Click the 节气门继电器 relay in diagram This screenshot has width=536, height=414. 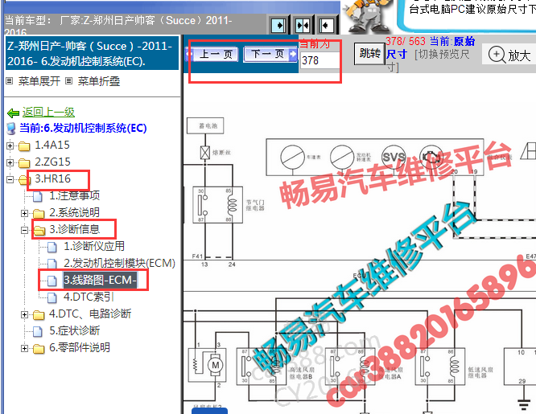tap(218, 205)
